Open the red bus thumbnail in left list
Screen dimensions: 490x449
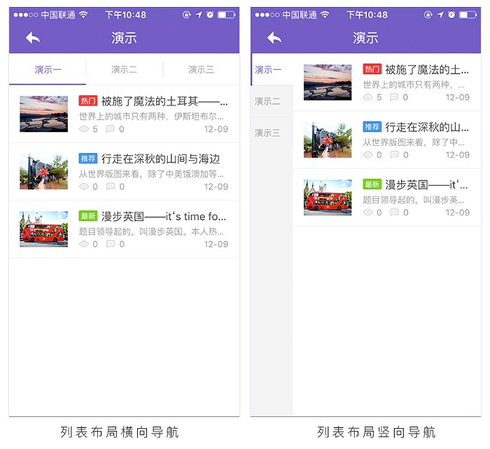click(44, 229)
